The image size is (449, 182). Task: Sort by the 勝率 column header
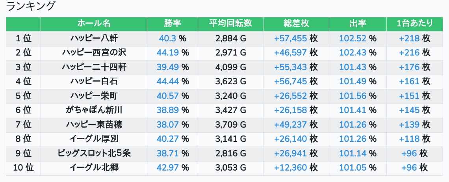tap(173, 24)
